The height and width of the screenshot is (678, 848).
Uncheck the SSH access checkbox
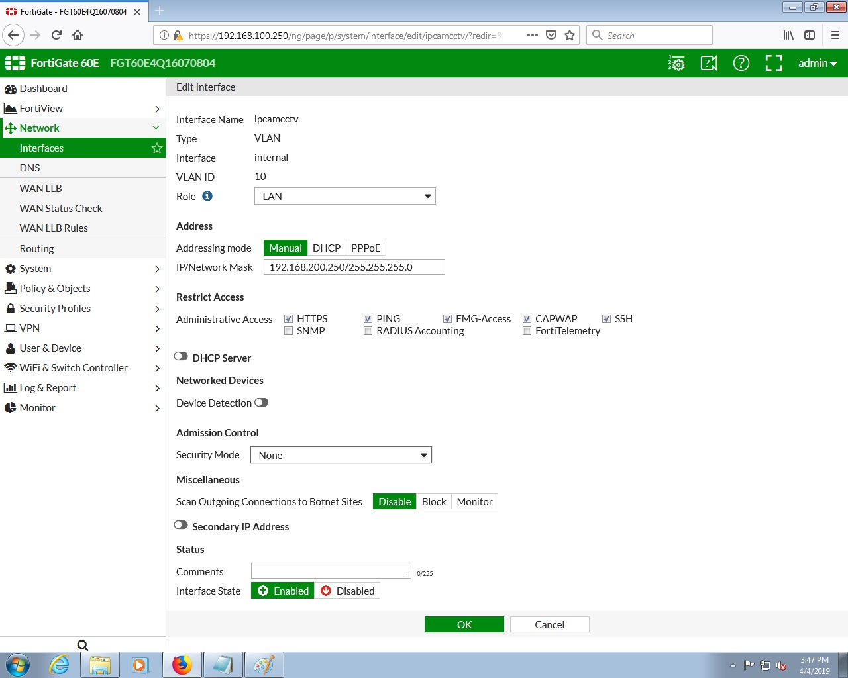606,319
